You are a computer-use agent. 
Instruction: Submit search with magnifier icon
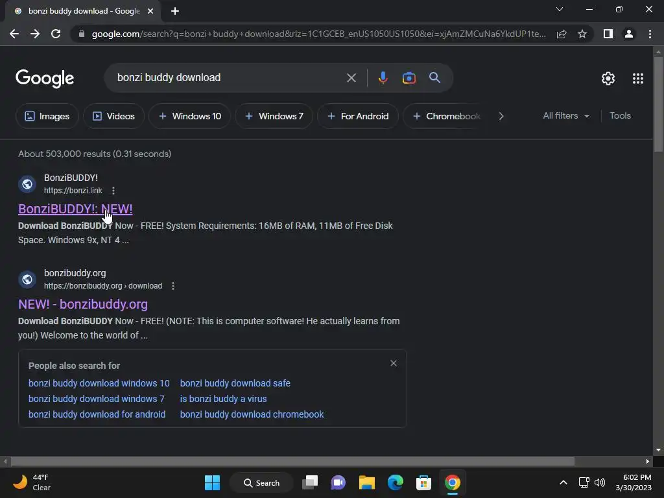(x=434, y=78)
